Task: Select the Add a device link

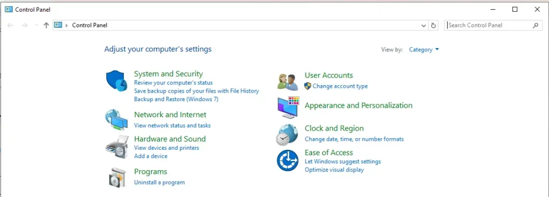Action: 151,156
